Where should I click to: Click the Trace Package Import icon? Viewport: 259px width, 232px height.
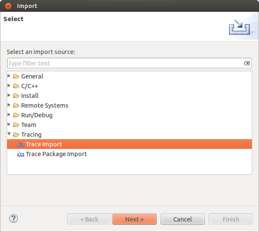(x=21, y=154)
